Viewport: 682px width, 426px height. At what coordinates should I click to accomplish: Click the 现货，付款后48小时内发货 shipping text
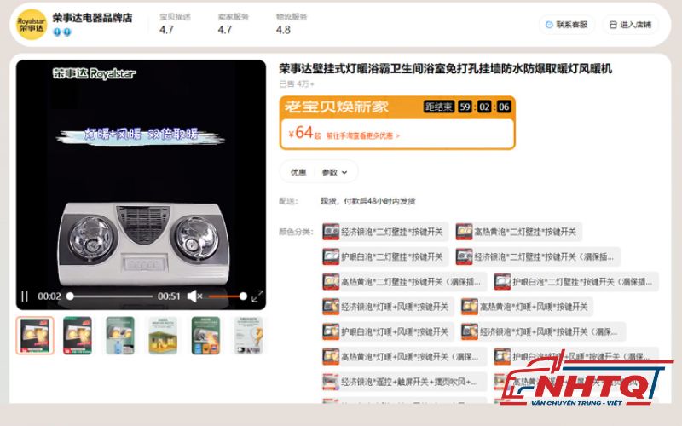click(x=368, y=201)
